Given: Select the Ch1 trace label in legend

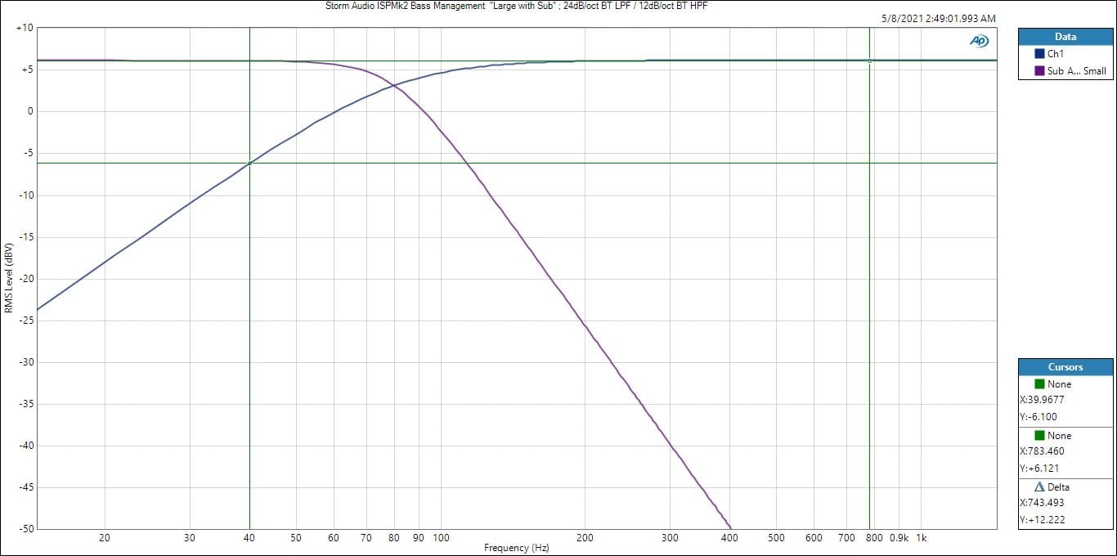Looking at the screenshot, I should [1056, 54].
